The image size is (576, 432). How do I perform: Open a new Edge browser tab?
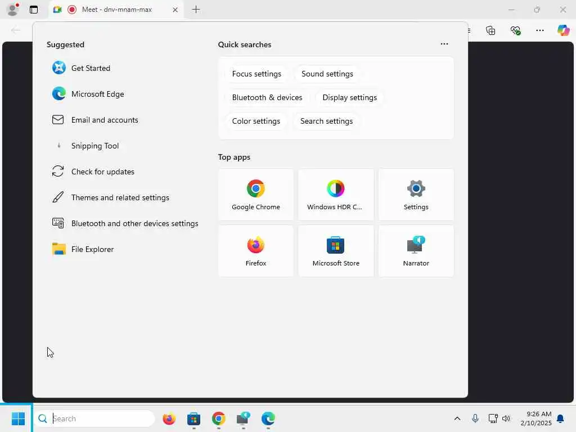[196, 10]
